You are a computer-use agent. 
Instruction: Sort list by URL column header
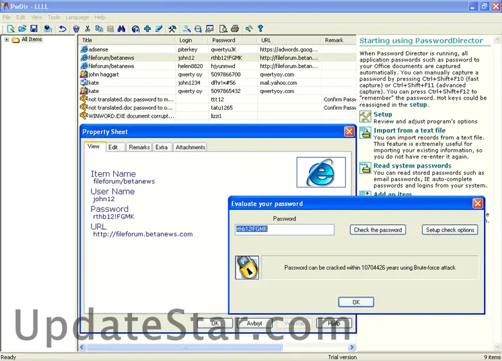[288, 40]
